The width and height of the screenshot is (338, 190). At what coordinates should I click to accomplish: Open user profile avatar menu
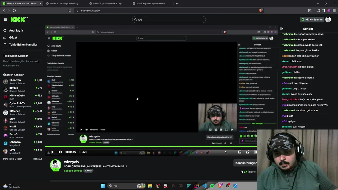328,20
